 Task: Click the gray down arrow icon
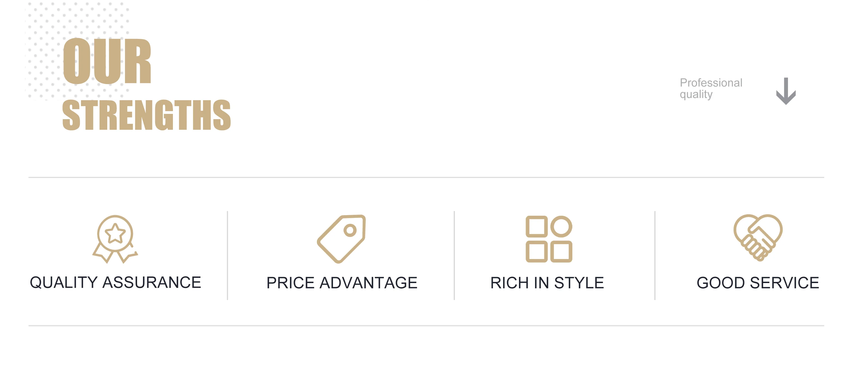coord(786,91)
